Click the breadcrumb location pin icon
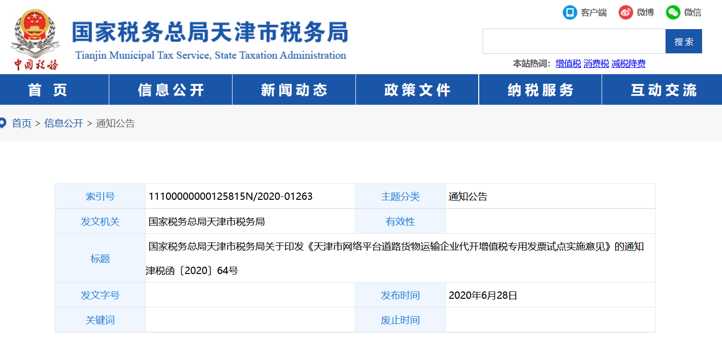This screenshot has width=722, height=355. coord(3,123)
